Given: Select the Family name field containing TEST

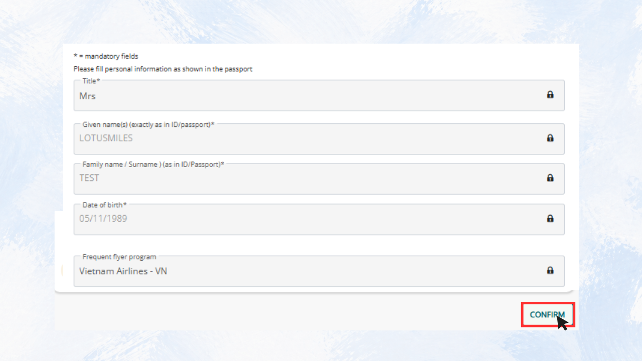Looking at the screenshot, I should click(319, 178).
